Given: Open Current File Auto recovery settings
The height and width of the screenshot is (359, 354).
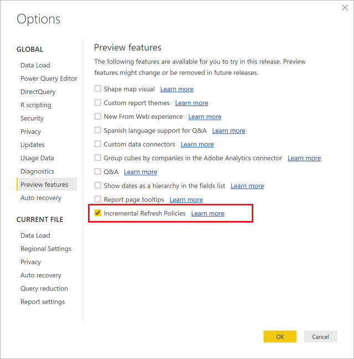Looking at the screenshot, I should 41,275.
